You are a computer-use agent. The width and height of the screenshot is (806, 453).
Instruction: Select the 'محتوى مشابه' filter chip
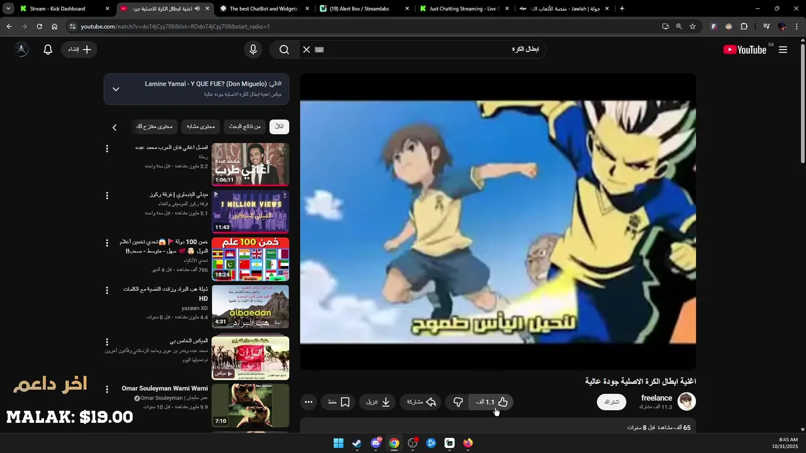pyautogui.click(x=201, y=126)
